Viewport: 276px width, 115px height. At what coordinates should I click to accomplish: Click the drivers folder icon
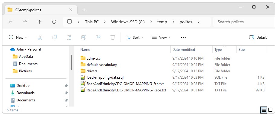coord(83,71)
